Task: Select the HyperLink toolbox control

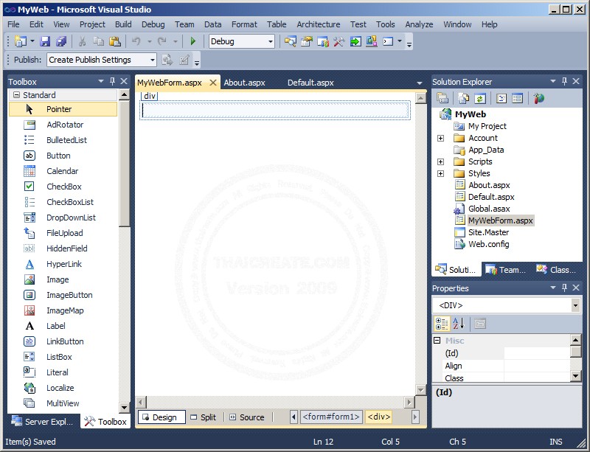Action: click(x=63, y=264)
